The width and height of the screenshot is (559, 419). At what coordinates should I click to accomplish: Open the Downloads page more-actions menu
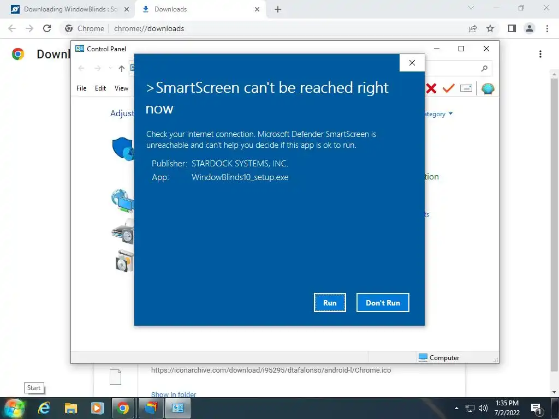pyautogui.click(x=540, y=54)
